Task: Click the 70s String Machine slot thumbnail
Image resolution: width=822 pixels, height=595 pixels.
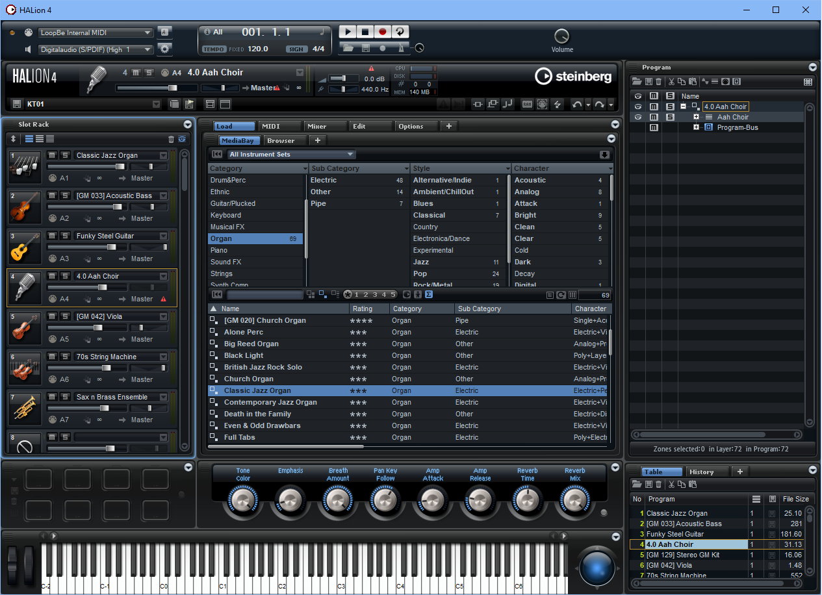Action: click(x=25, y=368)
